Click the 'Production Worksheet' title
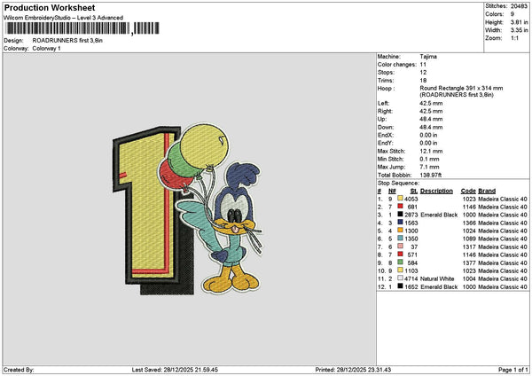The image size is (532, 376). [x=50, y=7]
